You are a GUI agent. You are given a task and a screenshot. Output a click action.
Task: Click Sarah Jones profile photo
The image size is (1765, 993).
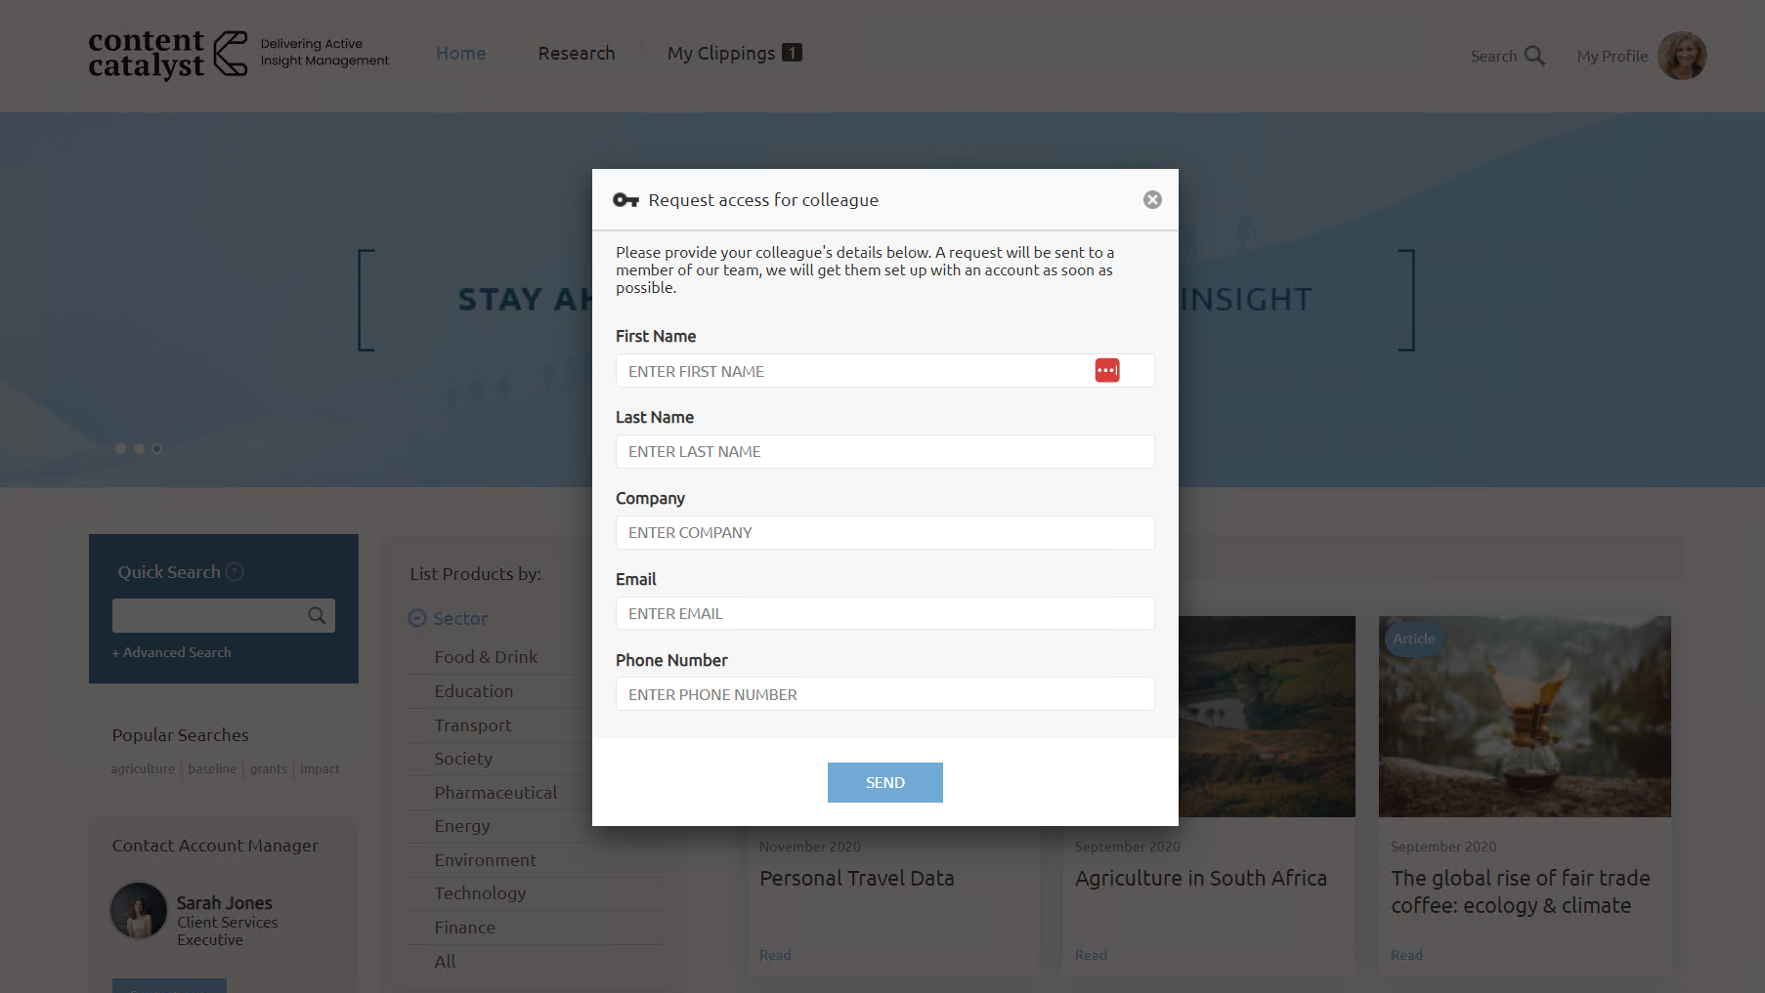pos(139,911)
